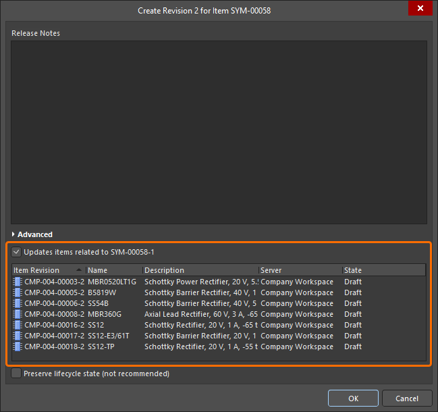Click component icon for CMP-004-00008-2
This screenshot has width=438, height=412.
pyautogui.click(x=18, y=314)
